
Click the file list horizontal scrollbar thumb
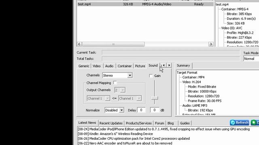coord(113,44)
